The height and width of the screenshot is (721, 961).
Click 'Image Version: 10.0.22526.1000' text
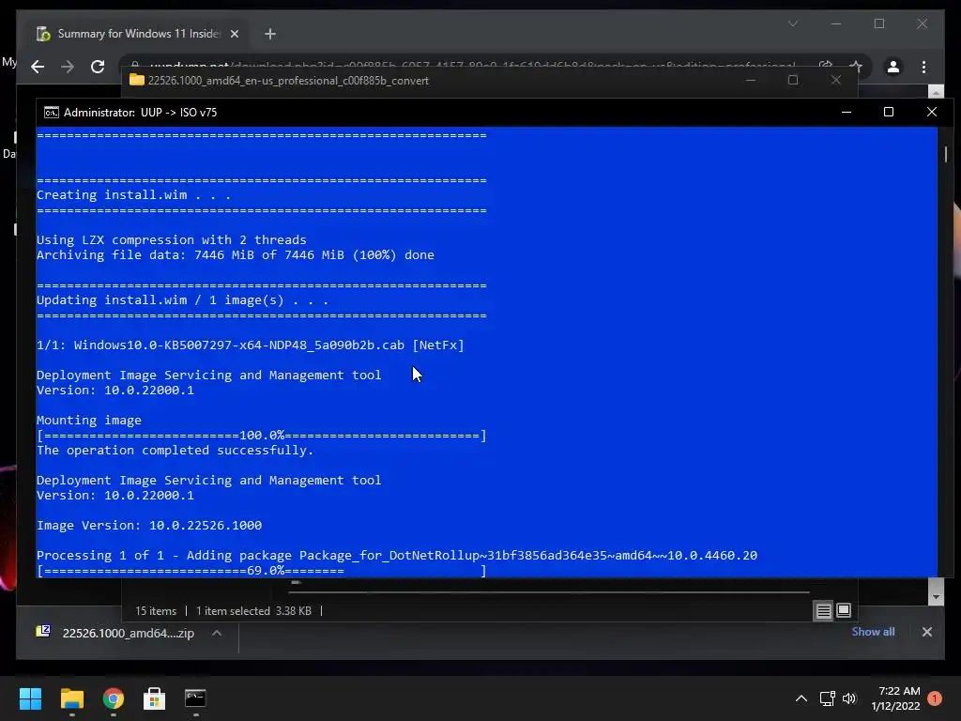(x=149, y=526)
